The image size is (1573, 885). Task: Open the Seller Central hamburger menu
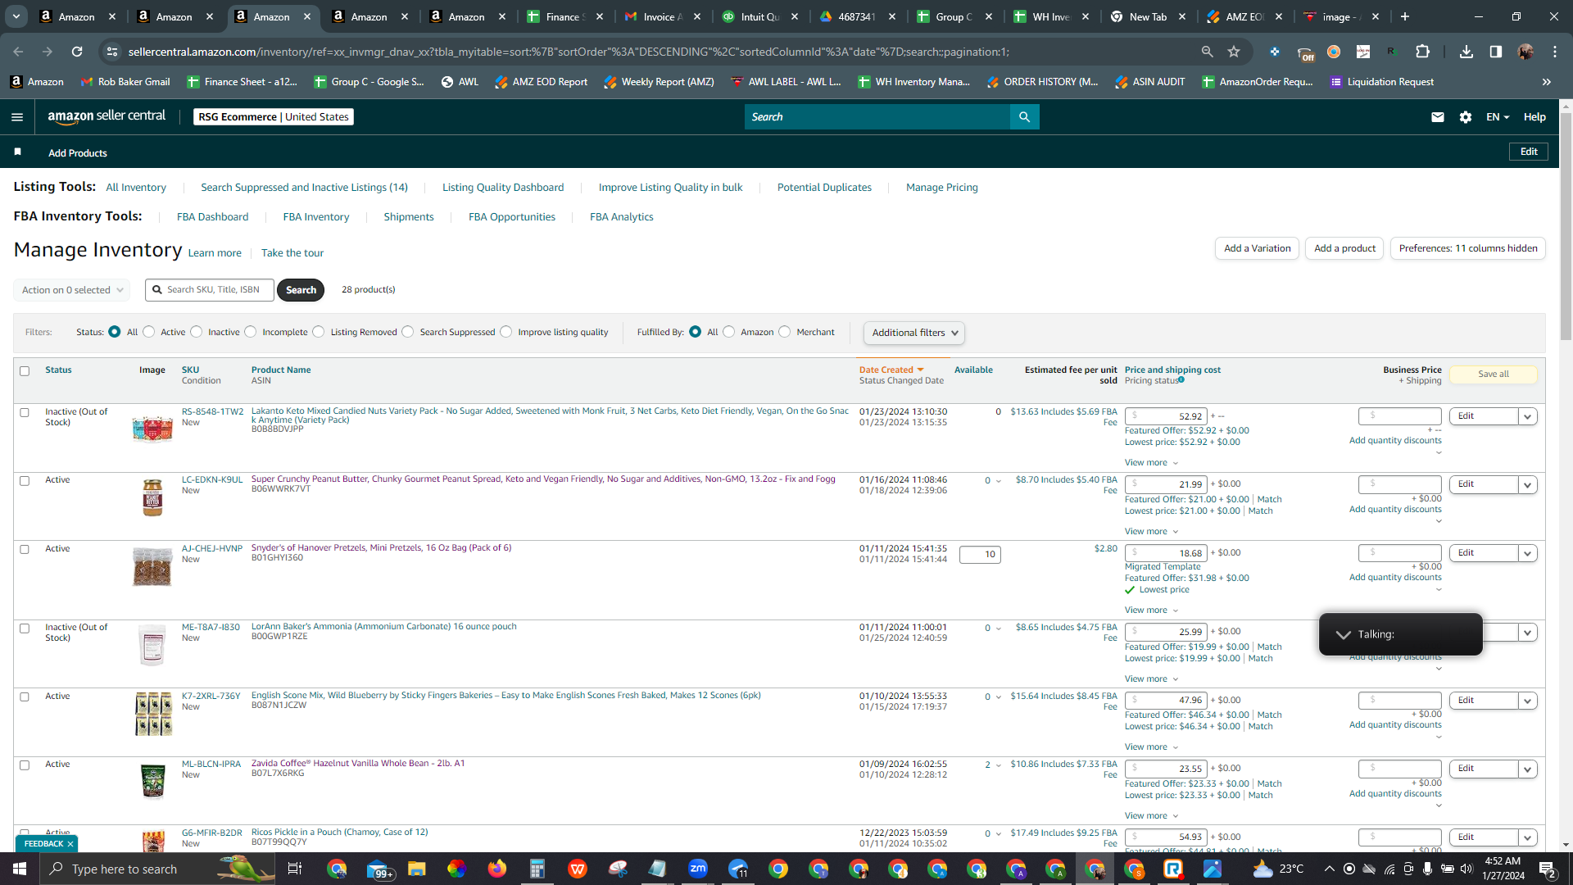coord(17,117)
